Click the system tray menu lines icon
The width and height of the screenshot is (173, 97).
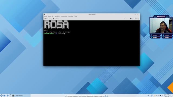[148, 96]
